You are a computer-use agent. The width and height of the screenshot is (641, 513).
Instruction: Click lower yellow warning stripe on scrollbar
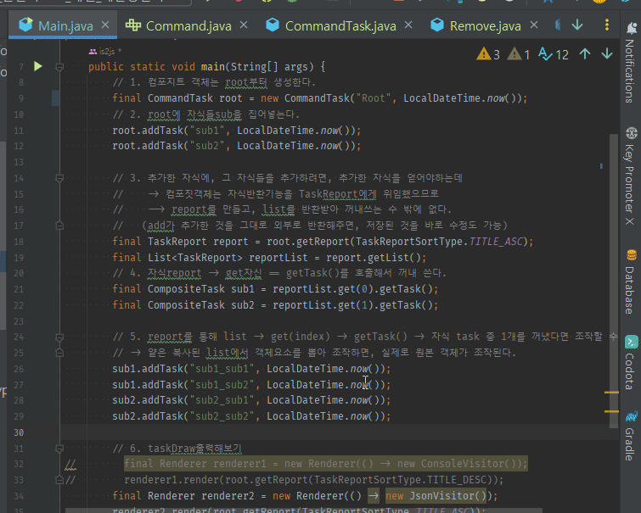(611, 411)
